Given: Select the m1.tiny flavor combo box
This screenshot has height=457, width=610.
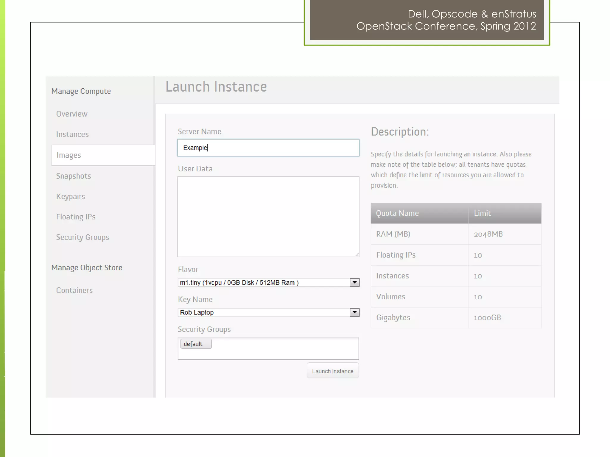Looking at the screenshot, I should click(264, 282).
